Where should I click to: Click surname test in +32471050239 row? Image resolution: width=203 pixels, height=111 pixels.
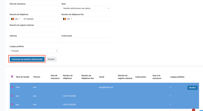(x=17, y=104)
